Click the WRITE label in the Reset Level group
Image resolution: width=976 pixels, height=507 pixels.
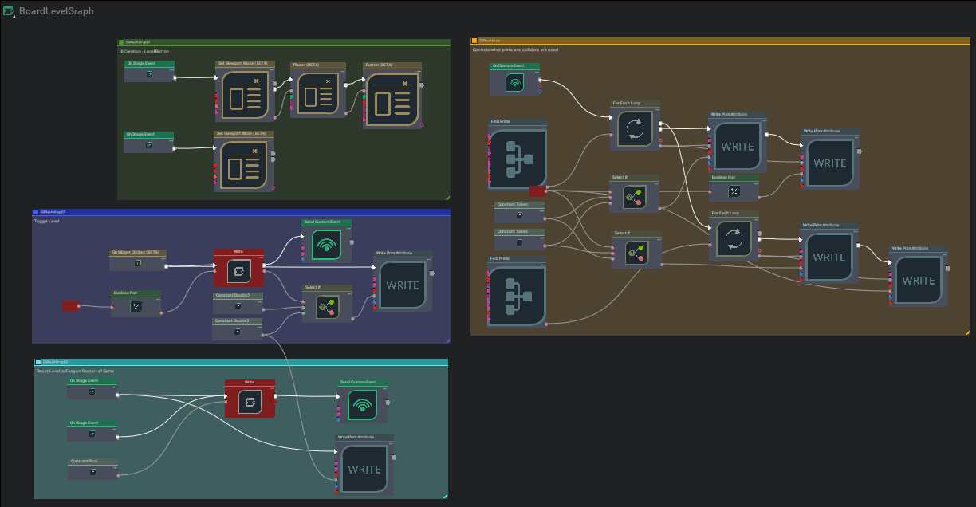pyautogui.click(x=364, y=470)
